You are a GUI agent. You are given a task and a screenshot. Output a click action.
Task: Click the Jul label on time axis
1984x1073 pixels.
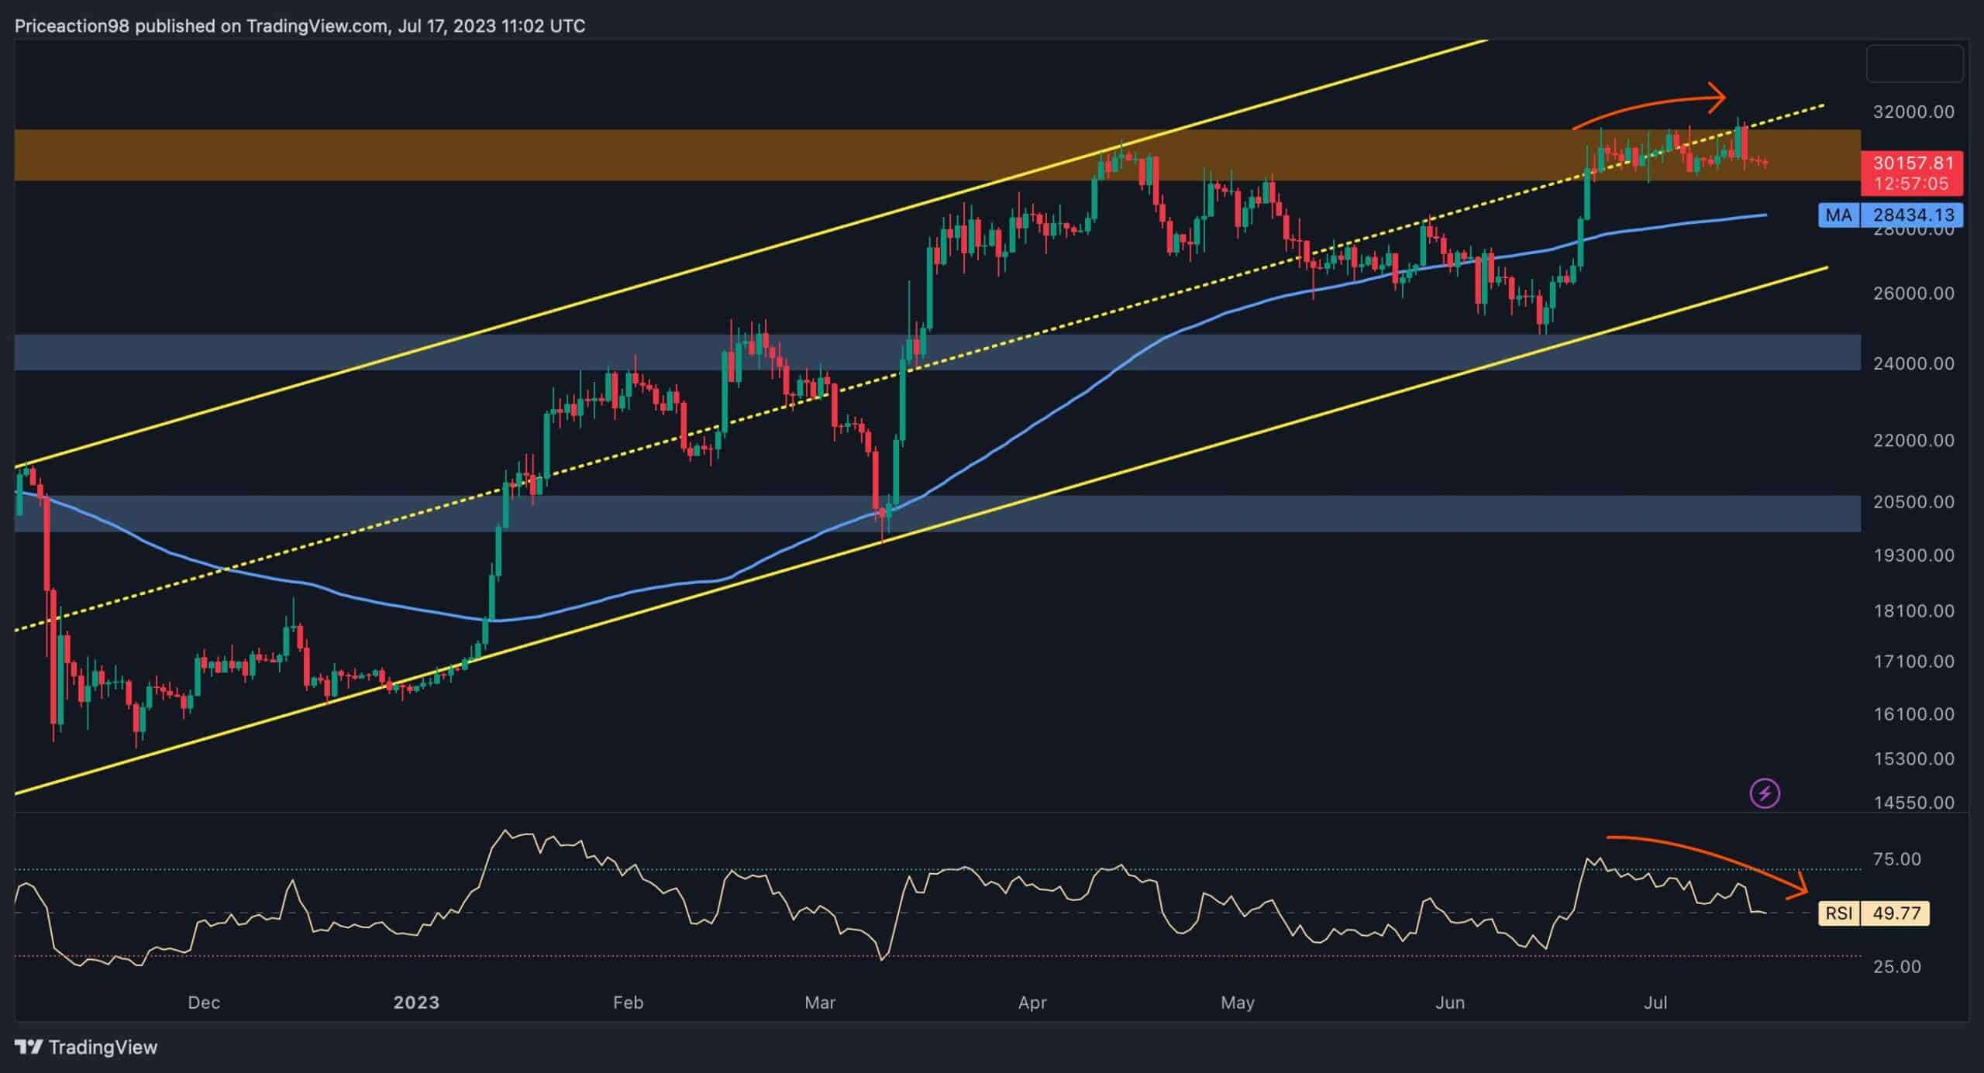point(1655,1002)
